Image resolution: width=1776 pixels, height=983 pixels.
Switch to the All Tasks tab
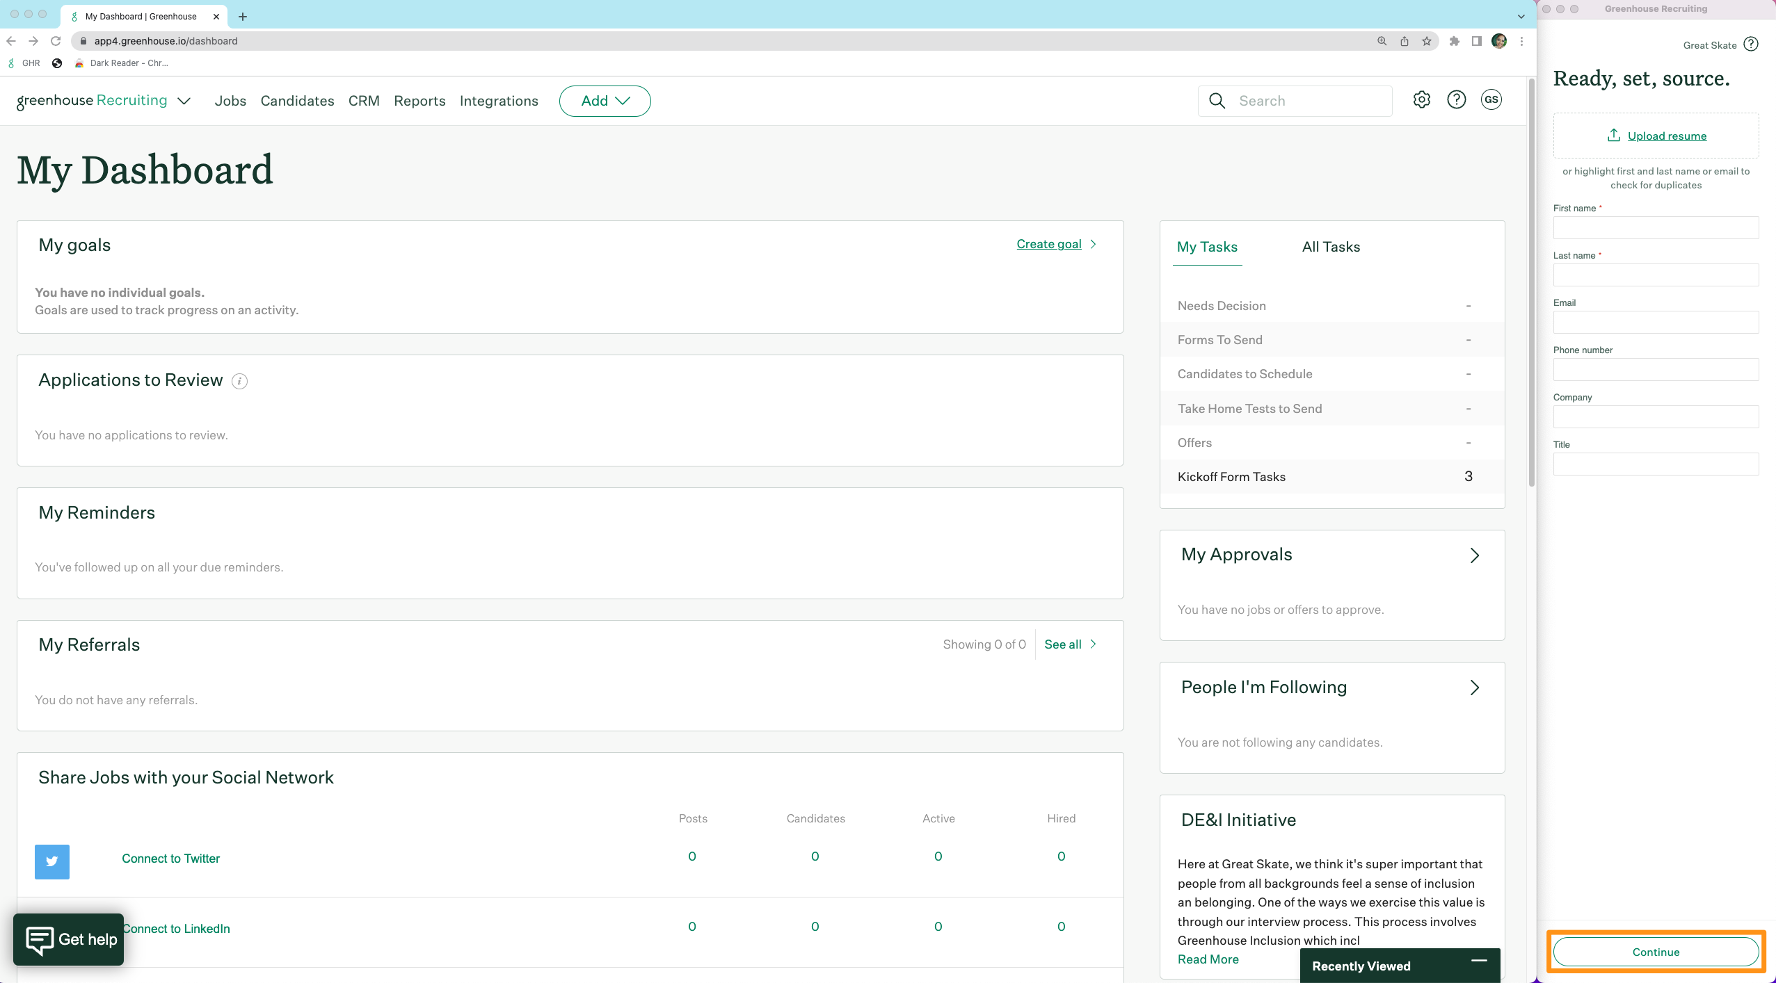[x=1330, y=246]
